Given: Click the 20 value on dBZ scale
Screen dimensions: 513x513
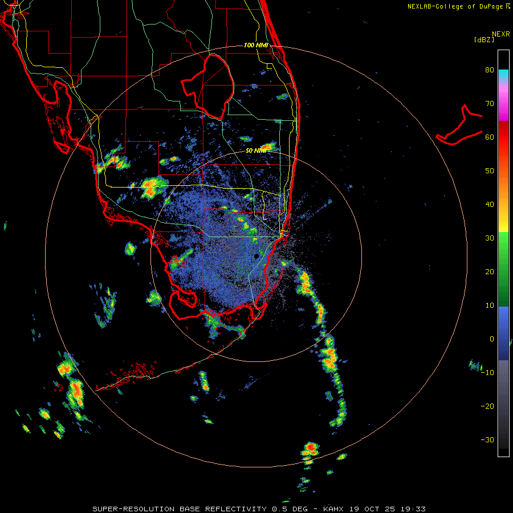Looking at the screenshot, I should coord(490,272).
